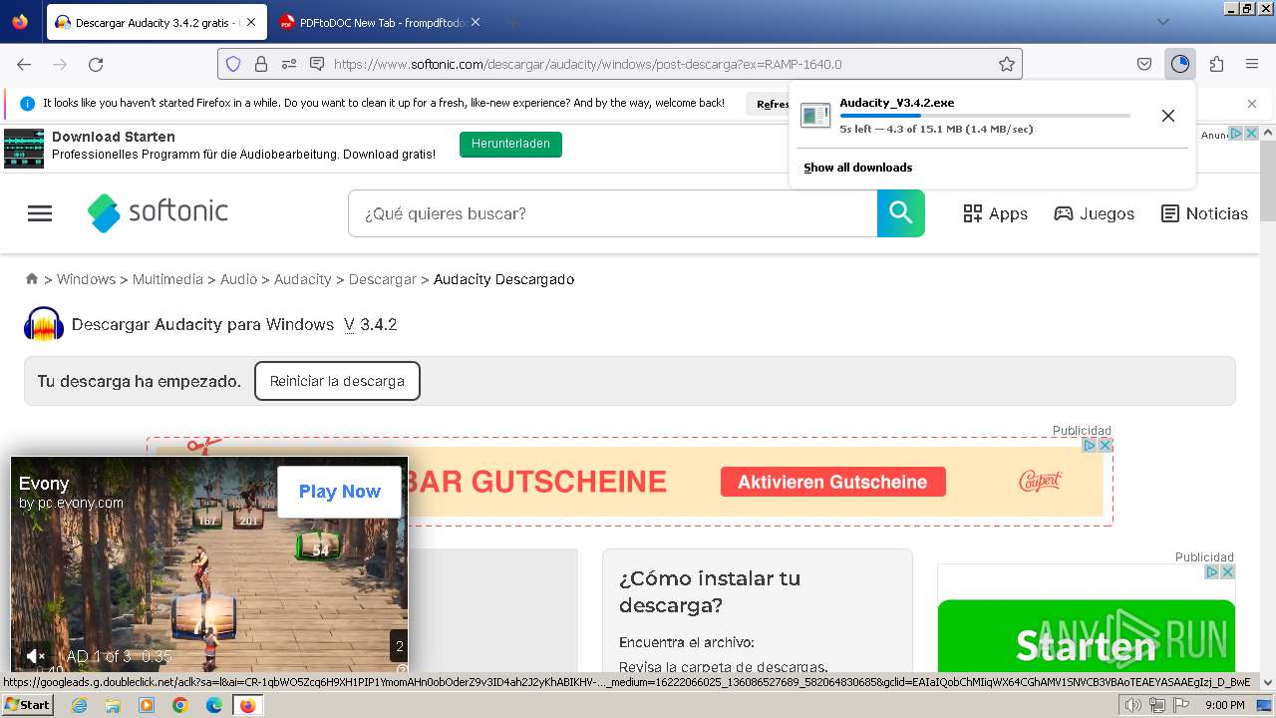Unmute the Evony video ad
1276x718 pixels.
(35, 655)
